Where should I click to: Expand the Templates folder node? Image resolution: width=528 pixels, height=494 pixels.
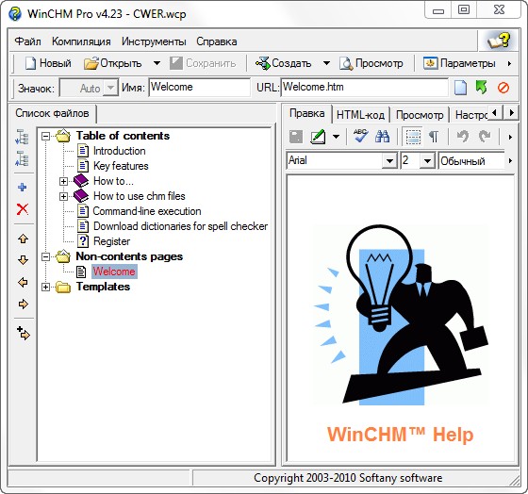(x=46, y=288)
